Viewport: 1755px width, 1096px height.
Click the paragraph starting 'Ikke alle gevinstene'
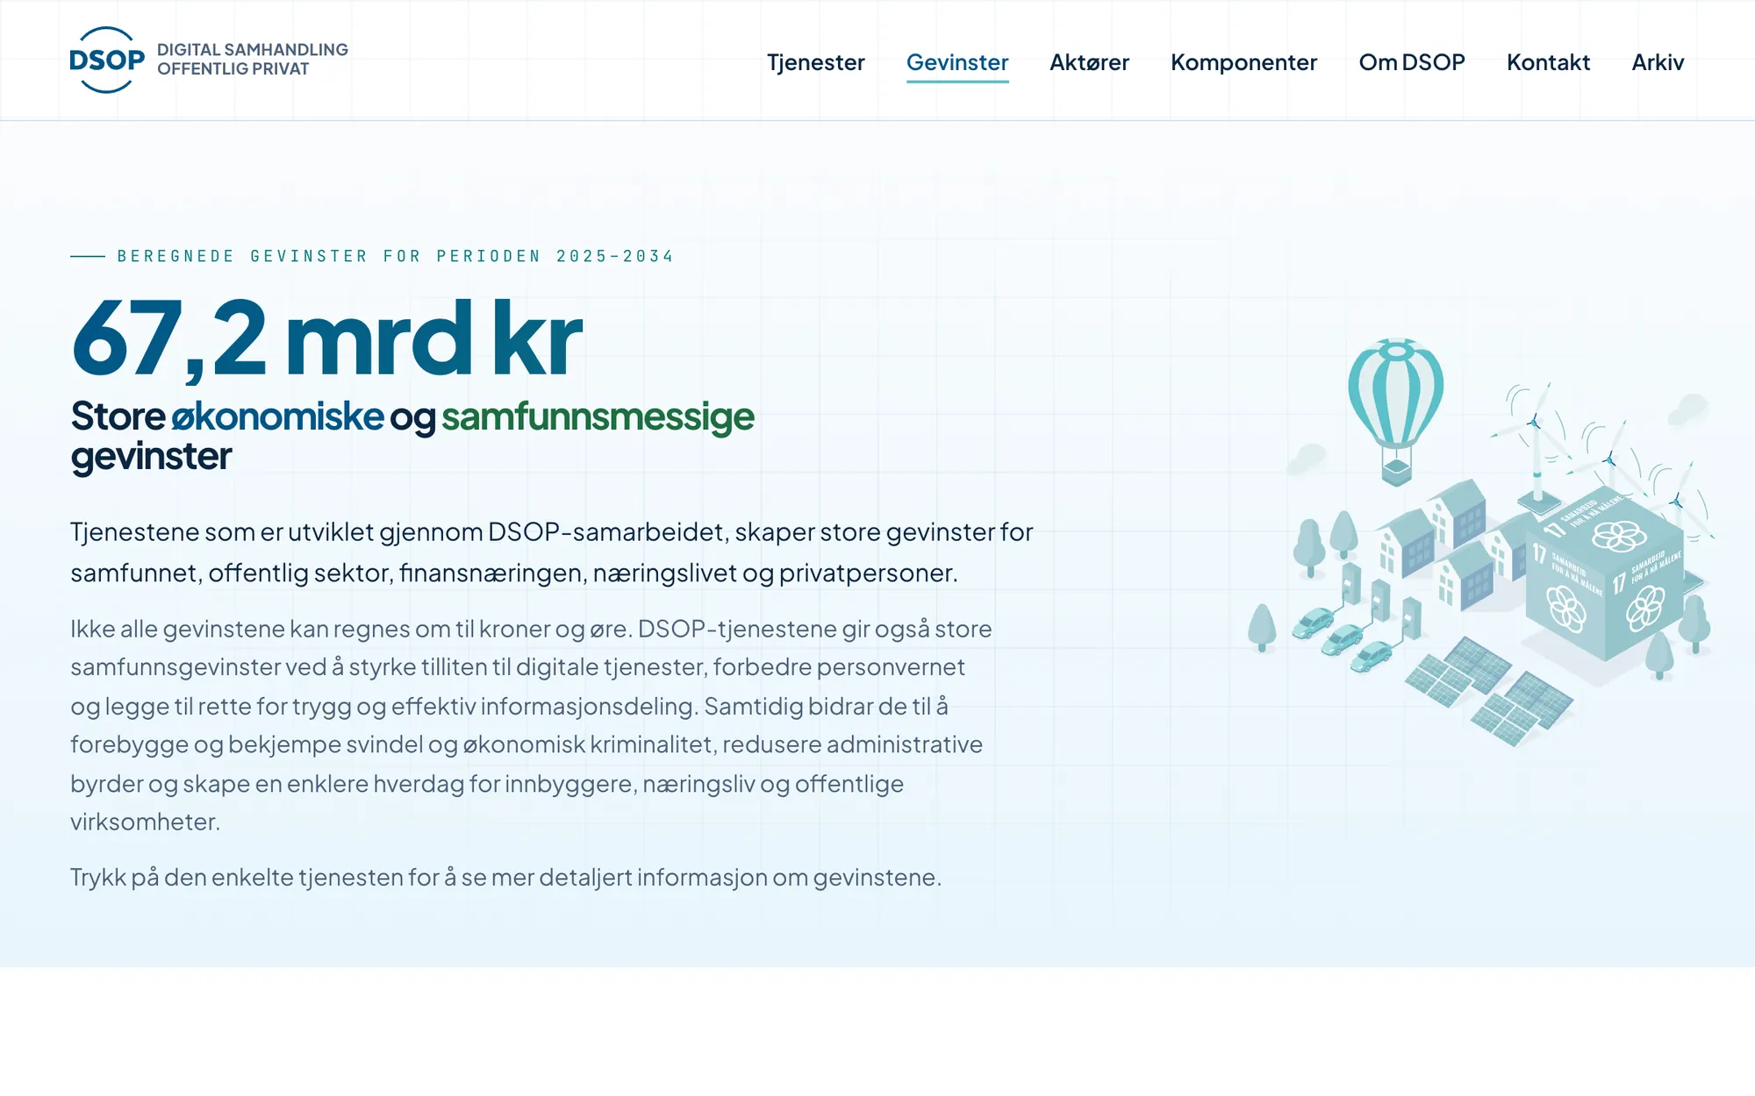pos(532,725)
